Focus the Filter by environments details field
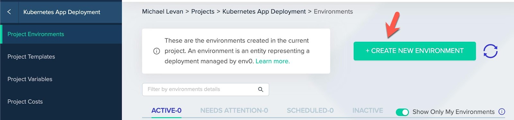Screen dimensions: 514x120 tap(205, 90)
